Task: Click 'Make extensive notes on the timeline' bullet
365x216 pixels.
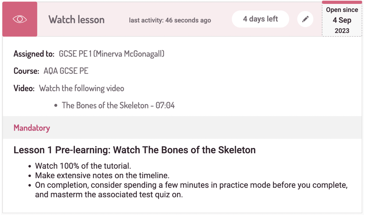Action: [x=102, y=176]
